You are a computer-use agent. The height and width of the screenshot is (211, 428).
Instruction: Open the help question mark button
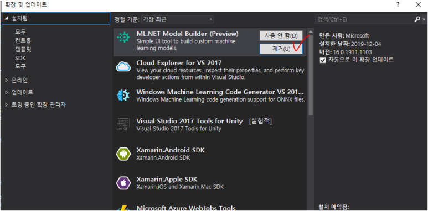click(398, 4)
